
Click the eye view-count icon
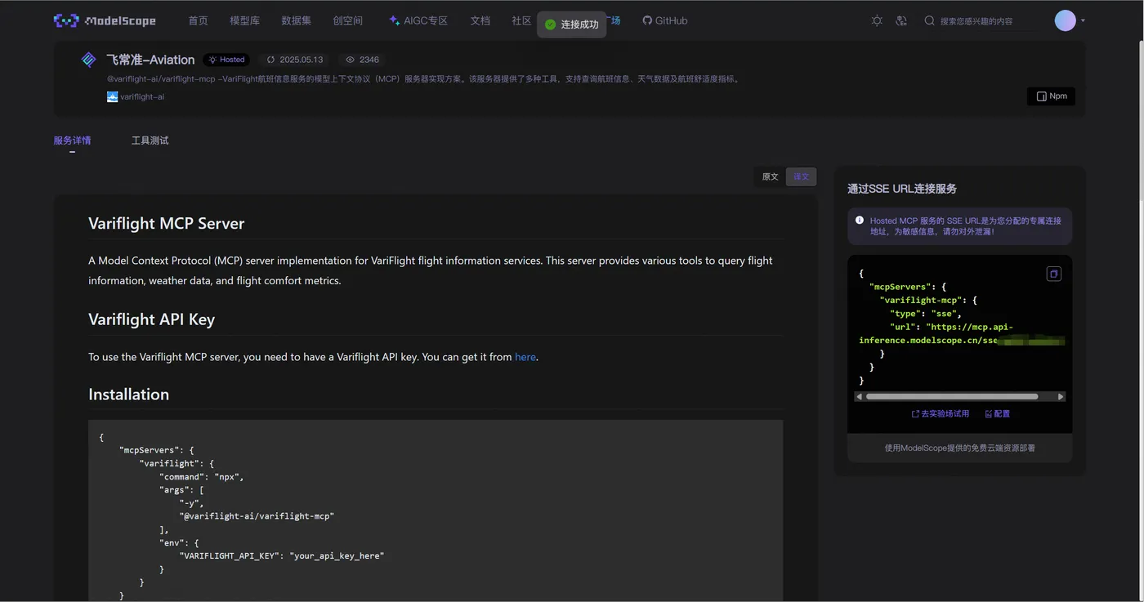point(351,60)
